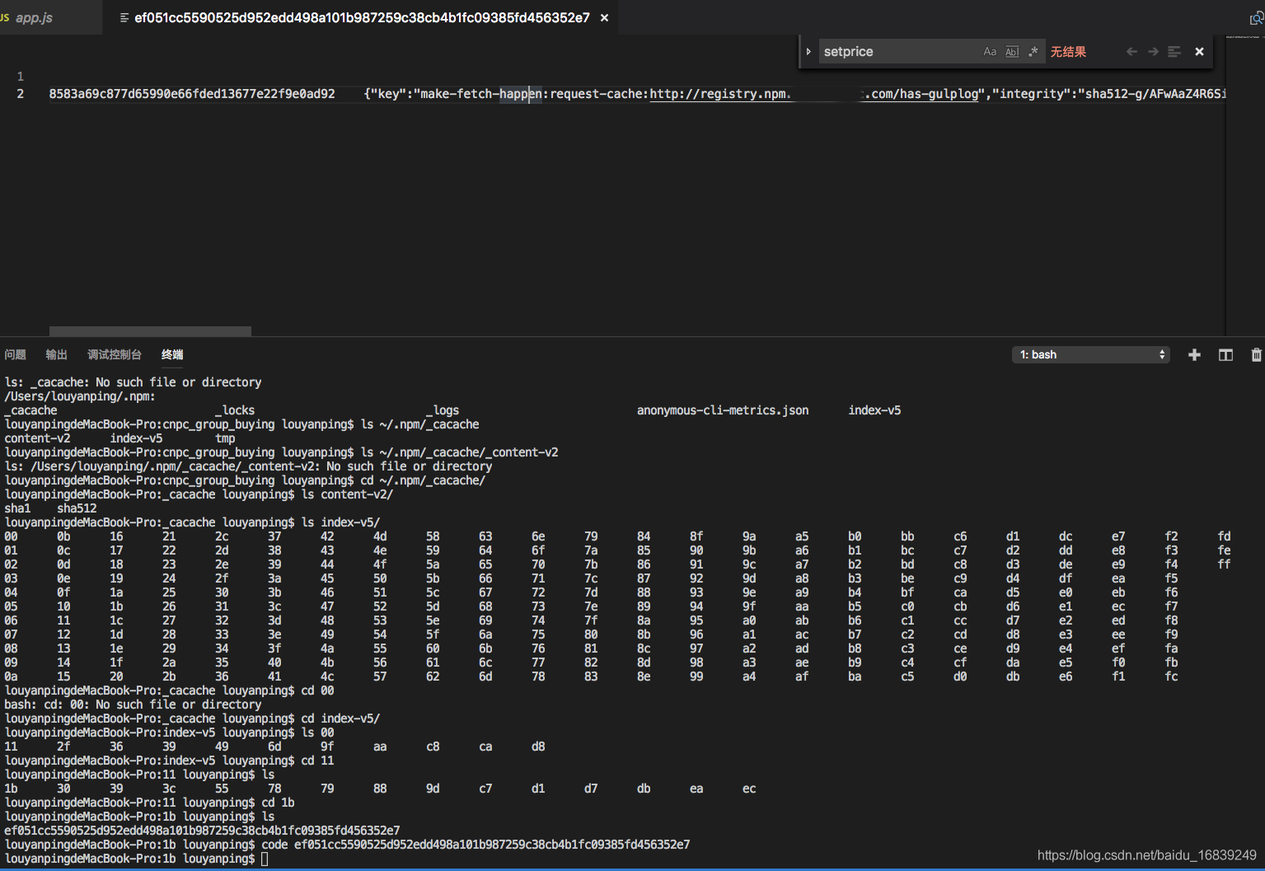The height and width of the screenshot is (871, 1265).
Task: Go to previous search match arrow
Action: (1131, 51)
